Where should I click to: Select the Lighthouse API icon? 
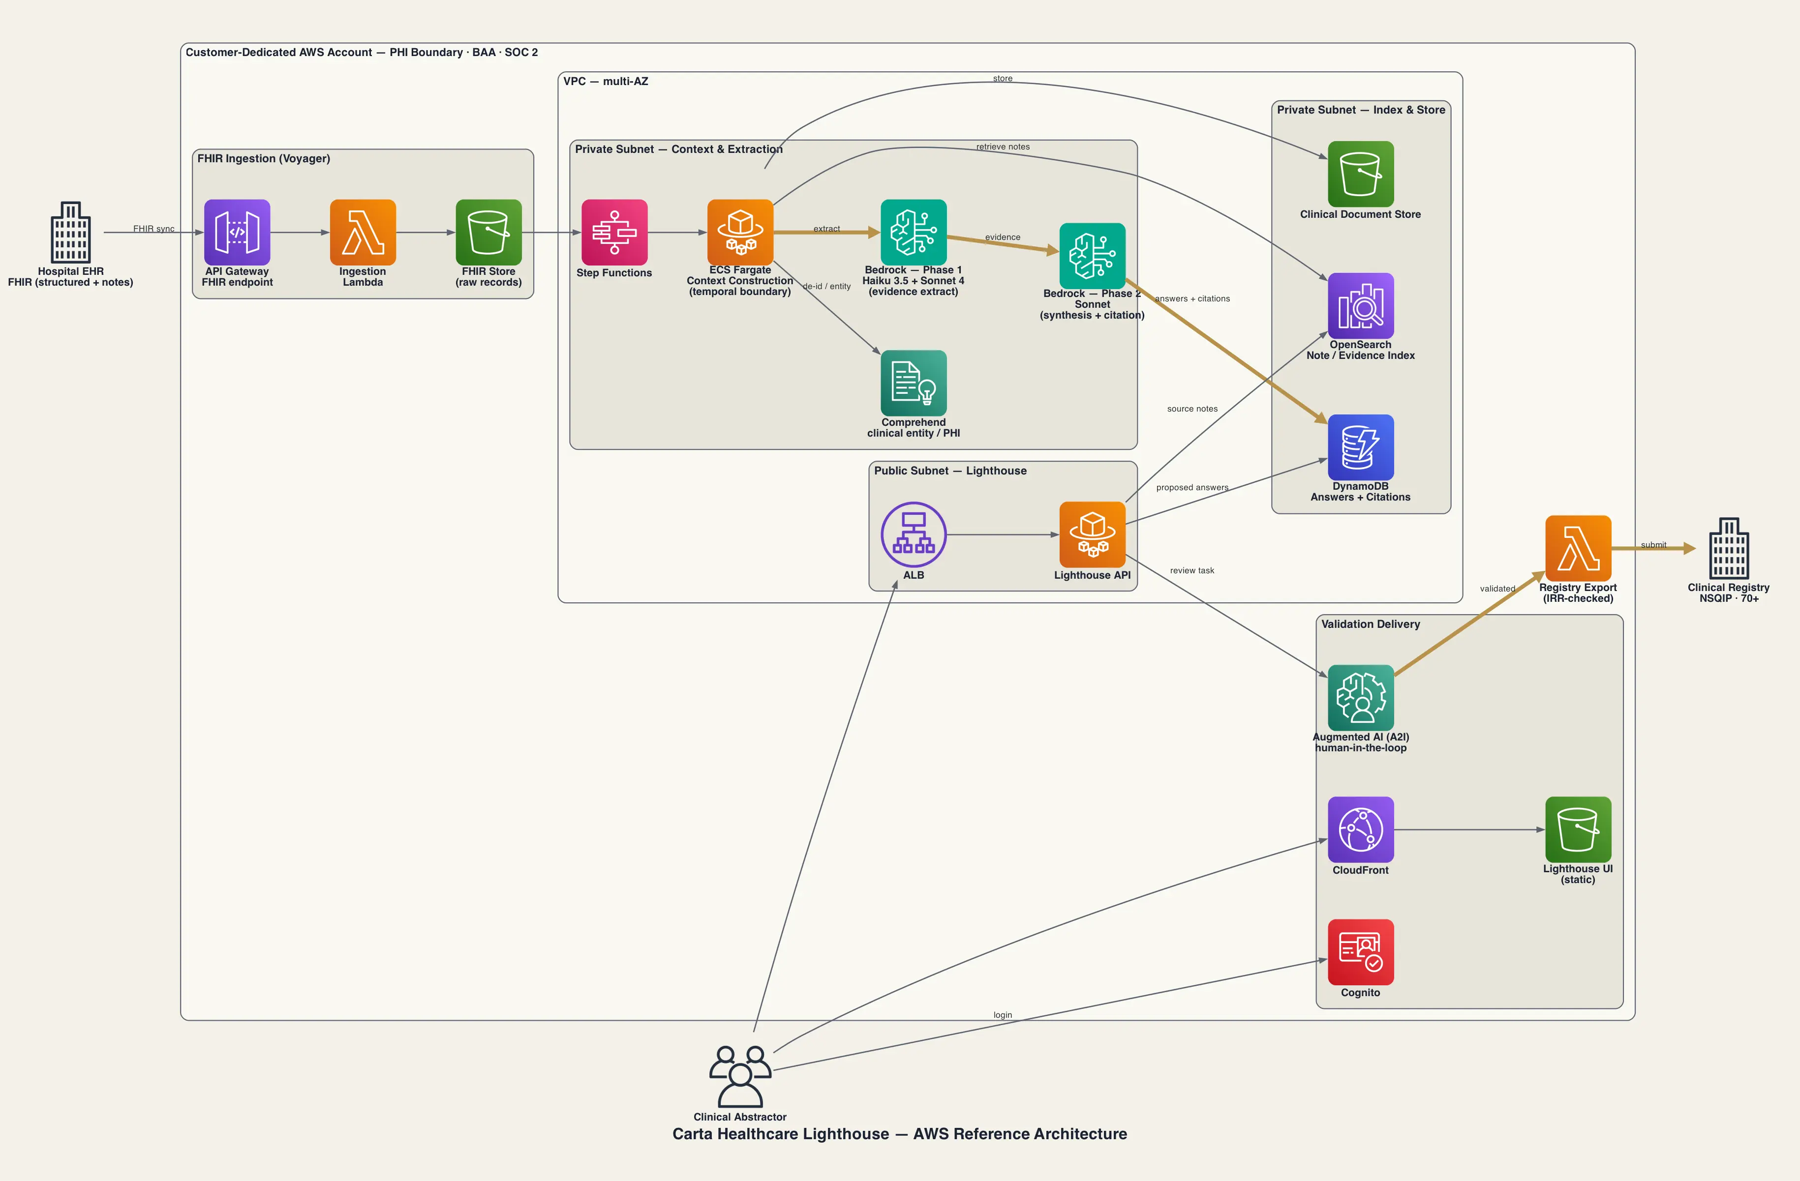pos(1092,534)
